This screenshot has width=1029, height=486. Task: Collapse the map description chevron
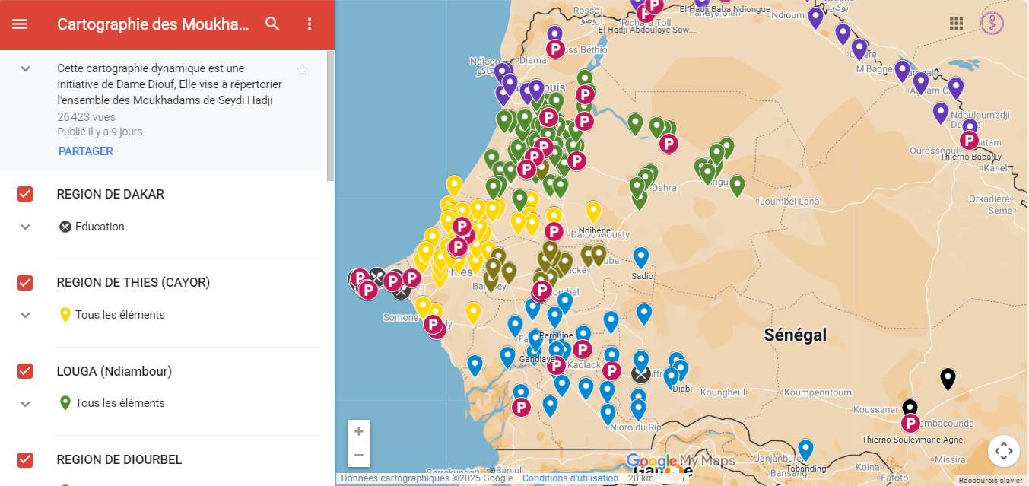(25, 69)
